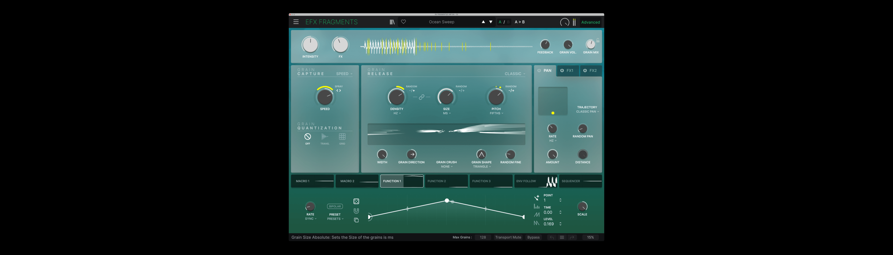Click the Grain Mix lock icon
The height and width of the screenshot is (255, 893).
point(598,40)
